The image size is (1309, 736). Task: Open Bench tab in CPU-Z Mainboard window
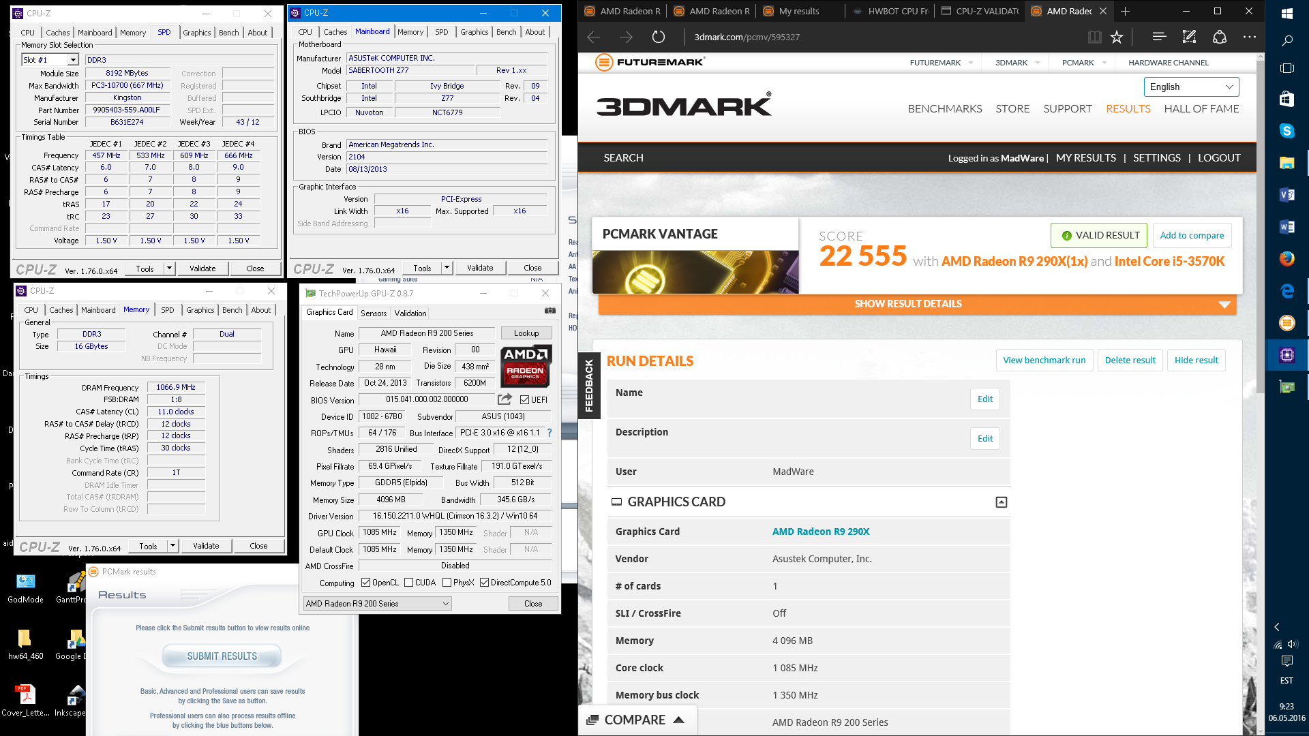[x=507, y=32]
